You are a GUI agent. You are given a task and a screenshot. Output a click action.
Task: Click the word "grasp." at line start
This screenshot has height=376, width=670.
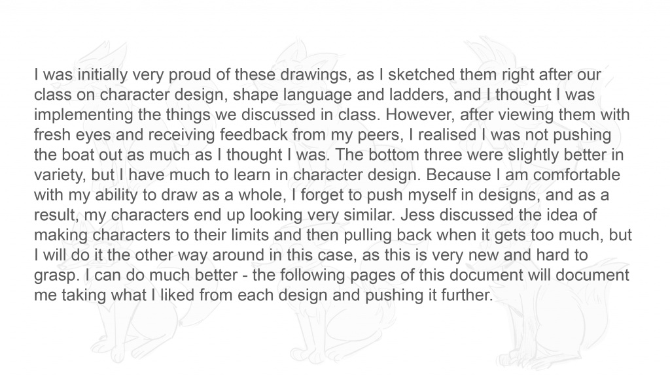pos(57,275)
